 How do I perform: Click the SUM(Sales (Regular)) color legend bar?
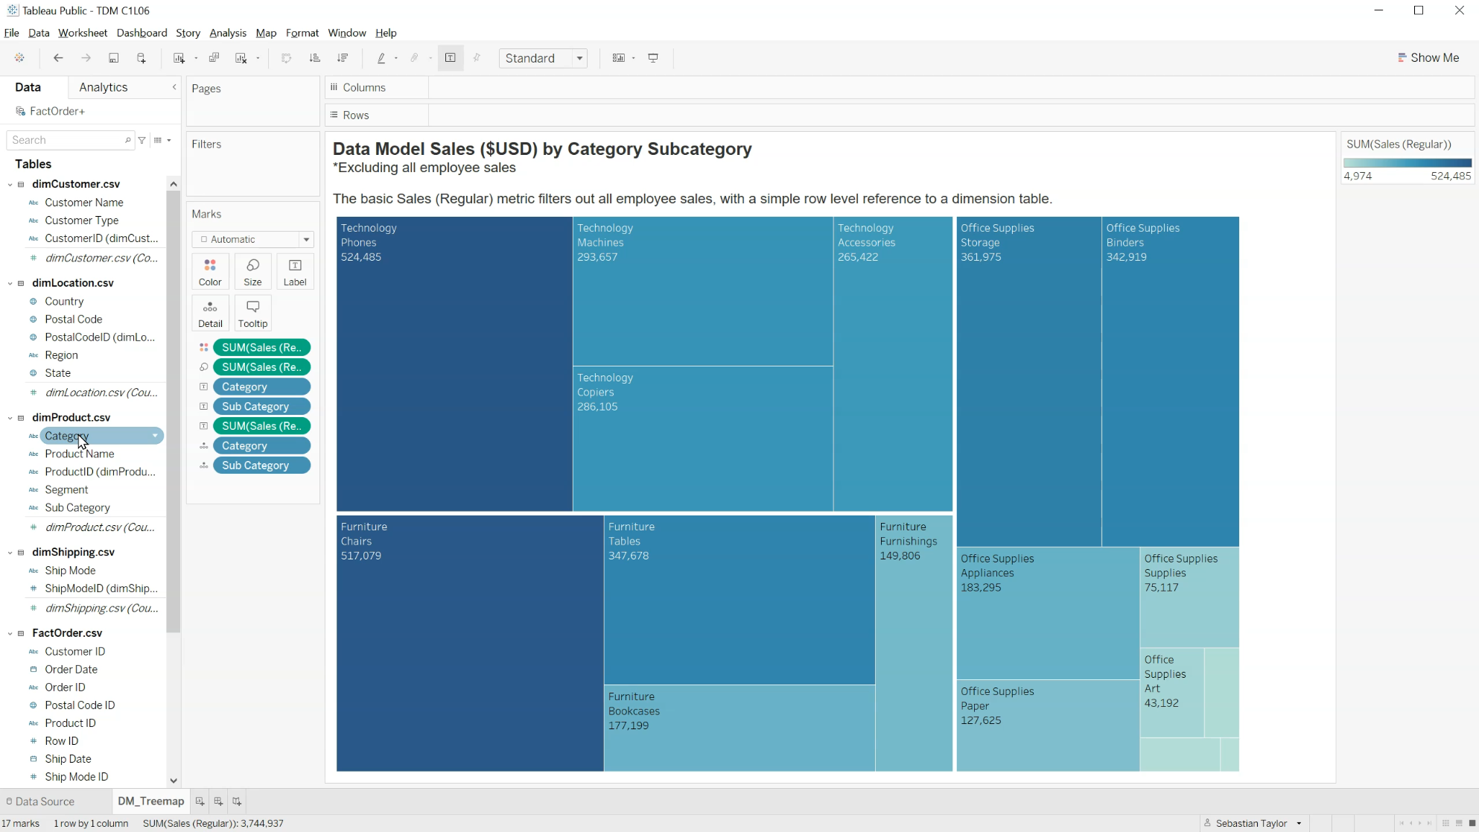[1407, 162]
